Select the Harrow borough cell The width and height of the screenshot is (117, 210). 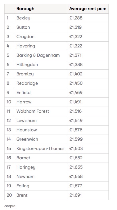click(x=40, y=102)
